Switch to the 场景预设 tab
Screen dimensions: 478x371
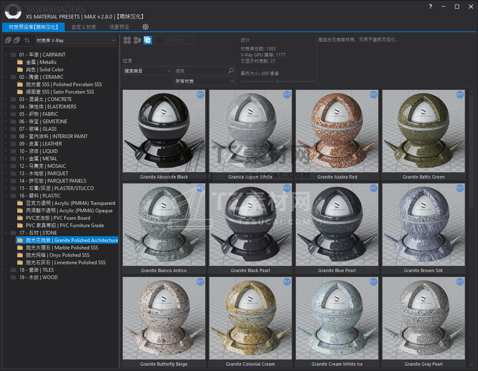click(119, 27)
